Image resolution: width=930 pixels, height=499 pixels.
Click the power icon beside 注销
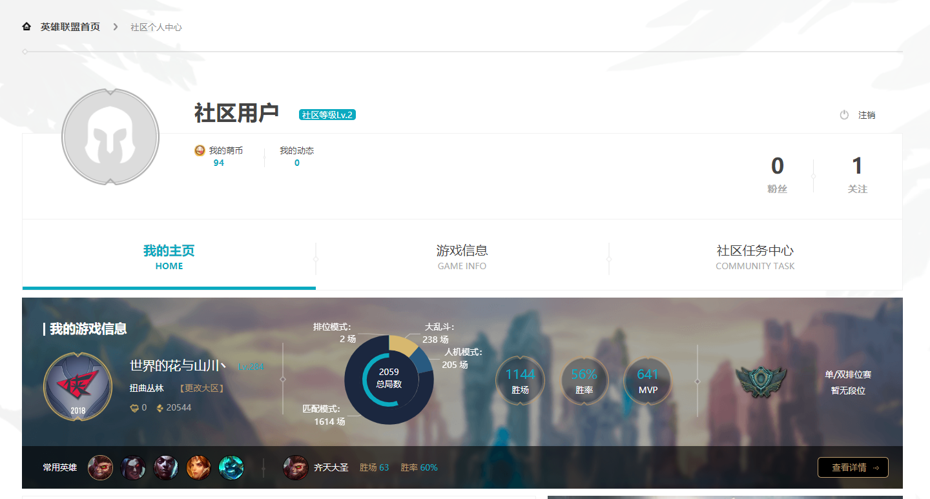click(x=844, y=115)
